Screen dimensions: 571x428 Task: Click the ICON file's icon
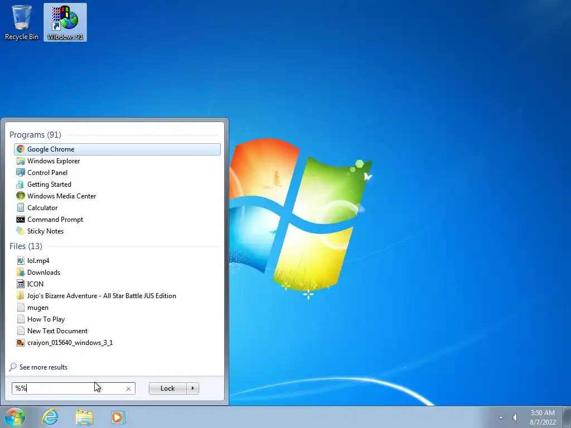(21, 284)
